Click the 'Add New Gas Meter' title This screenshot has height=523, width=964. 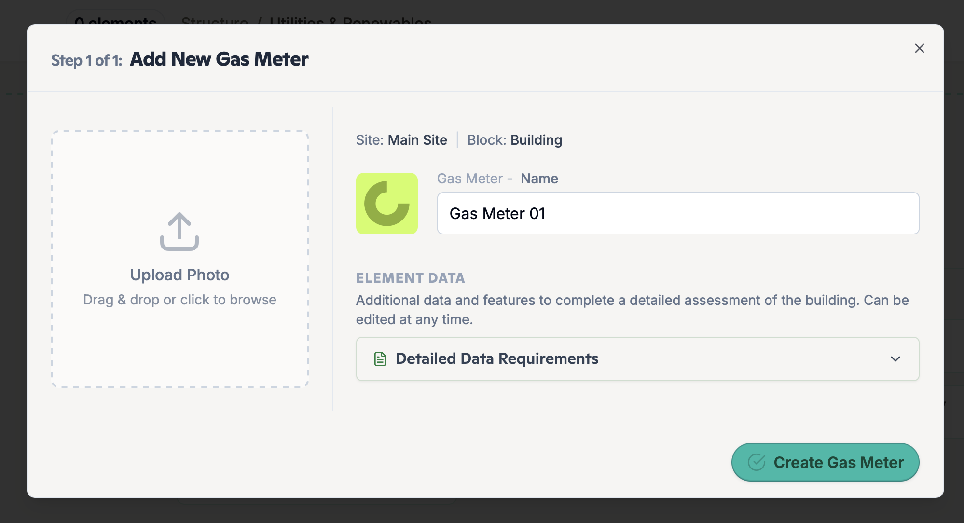point(219,59)
